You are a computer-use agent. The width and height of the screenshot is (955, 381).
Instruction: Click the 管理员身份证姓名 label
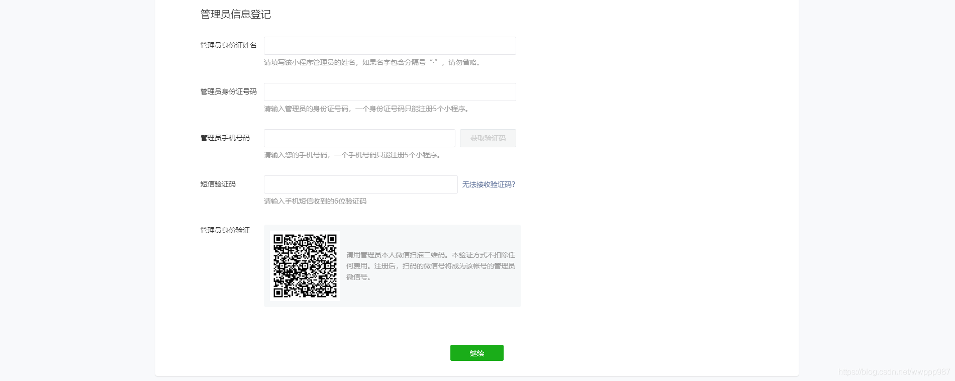(x=229, y=45)
